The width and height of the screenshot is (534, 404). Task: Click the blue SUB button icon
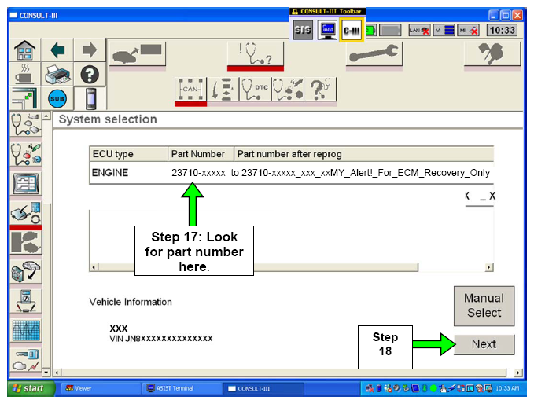[57, 100]
